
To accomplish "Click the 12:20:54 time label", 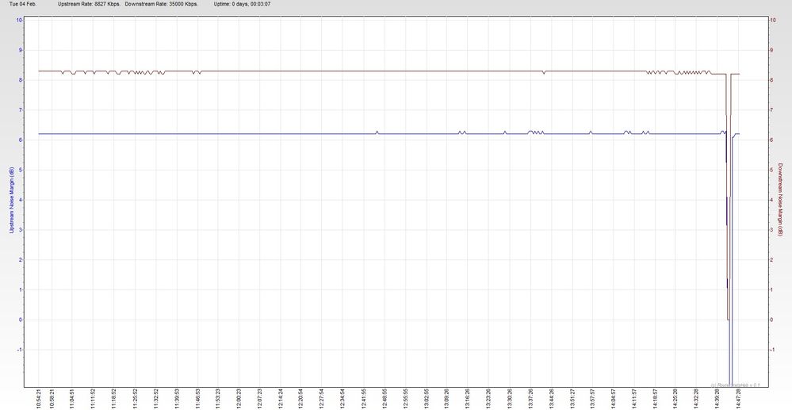I will point(300,399).
